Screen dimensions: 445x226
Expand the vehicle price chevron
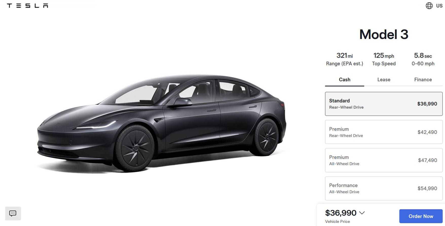[362, 213]
